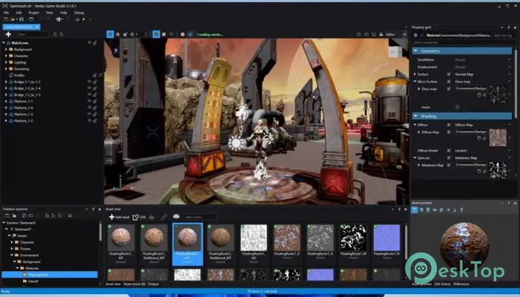The width and height of the screenshot is (520, 297).
Task: Click the New project icon in the toolbar
Action: pyautogui.click(x=6, y=19)
